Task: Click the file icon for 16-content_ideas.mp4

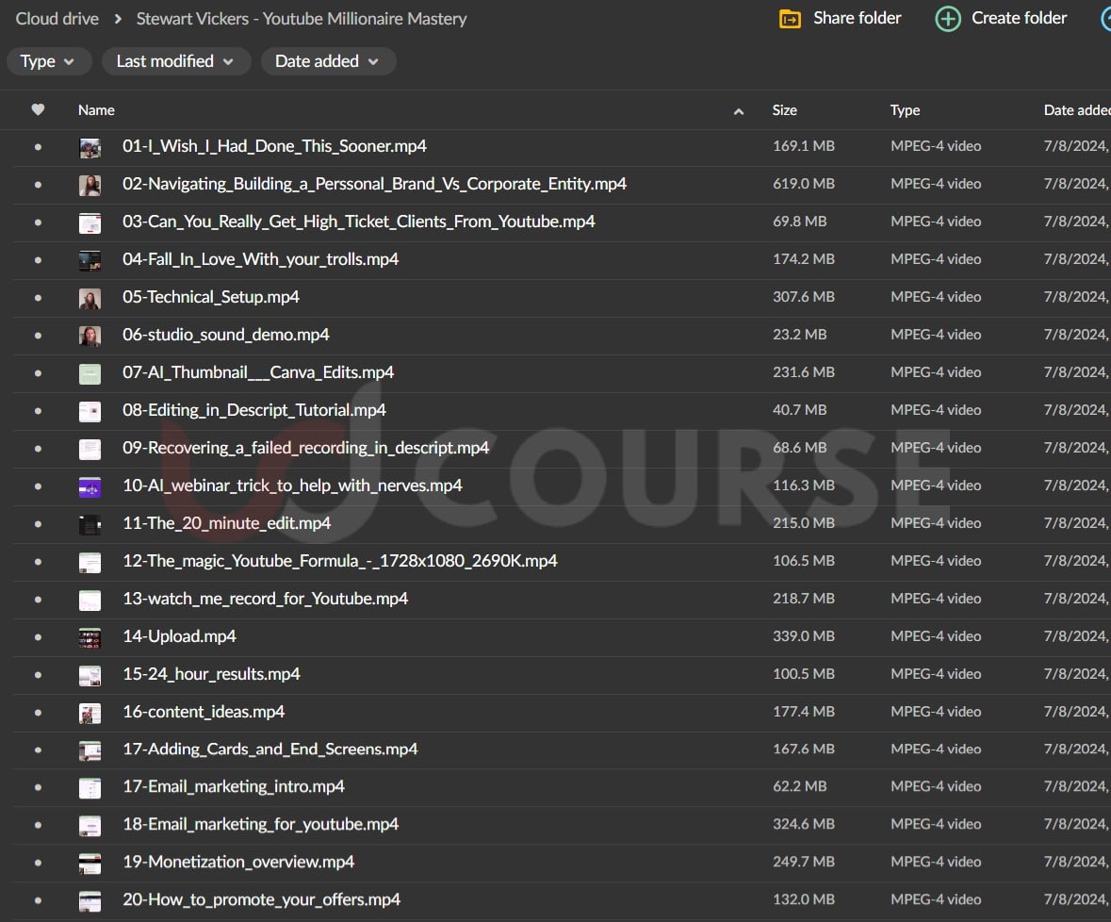Action: tap(90, 713)
